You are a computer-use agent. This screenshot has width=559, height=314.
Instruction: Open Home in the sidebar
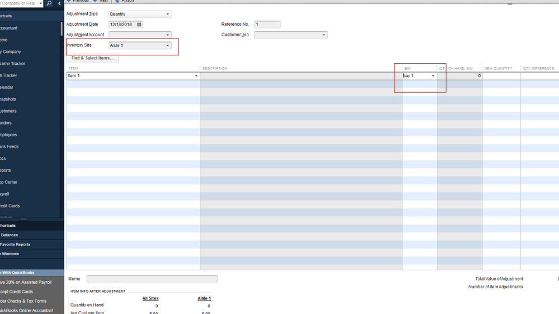[4, 40]
